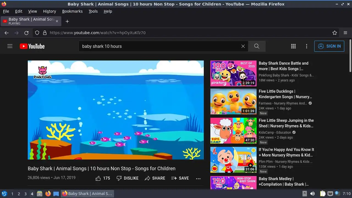Click the magnifier search button
Viewport: 352px width, 198px height.
(x=257, y=46)
